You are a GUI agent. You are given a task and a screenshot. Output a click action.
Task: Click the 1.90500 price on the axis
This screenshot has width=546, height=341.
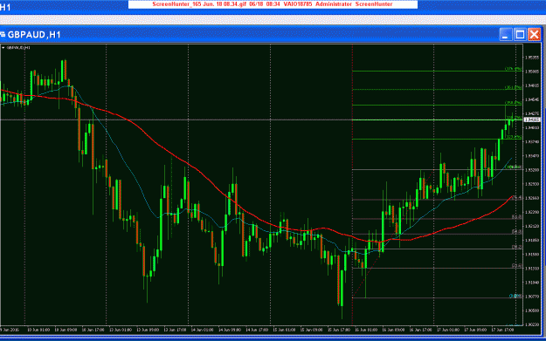[x=532, y=310]
